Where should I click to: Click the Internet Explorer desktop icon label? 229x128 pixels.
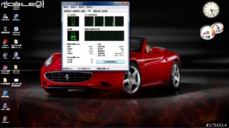16,8
